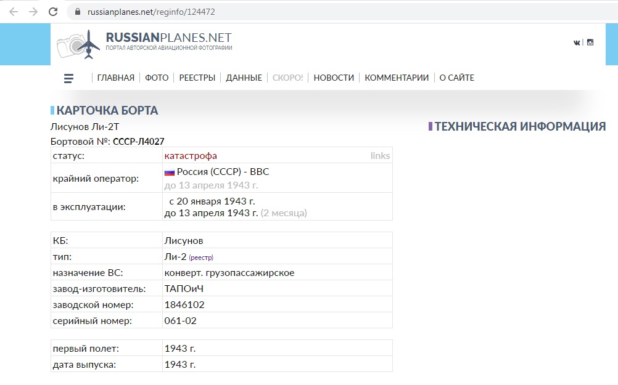Open the Instagram social icon
The image size is (618, 385).
(590, 42)
